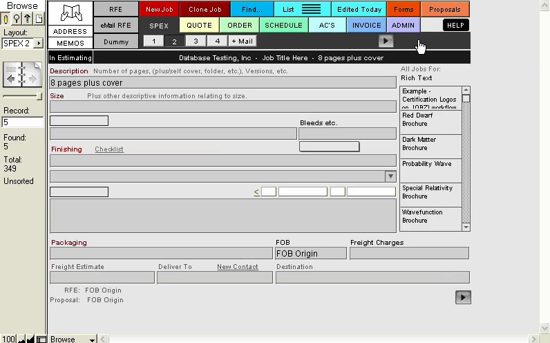Click the play arrow below Destination field
This screenshot has height=343, width=550.
click(463, 297)
